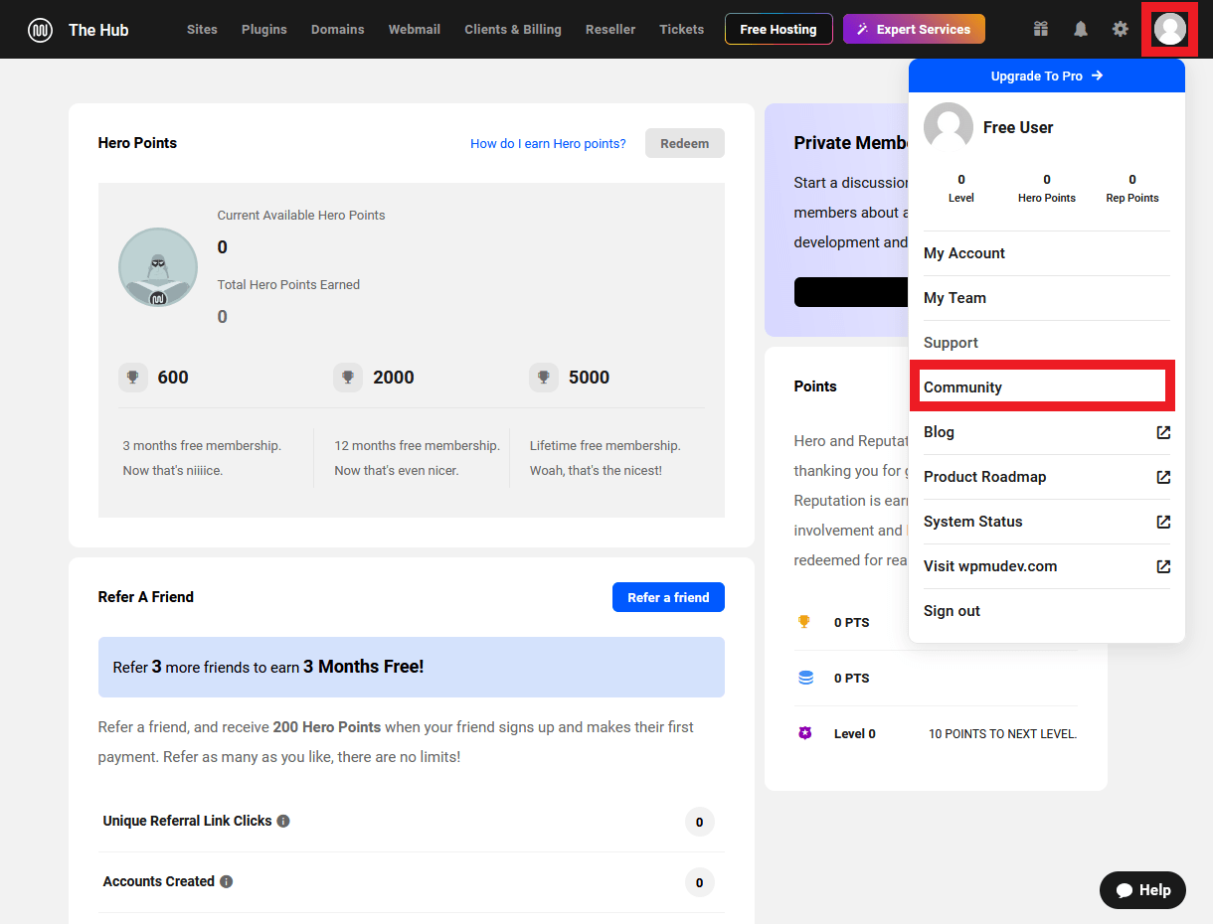Select My Account in the profile menu
The width and height of the screenshot is (1213, 924).
[1047, 253]
